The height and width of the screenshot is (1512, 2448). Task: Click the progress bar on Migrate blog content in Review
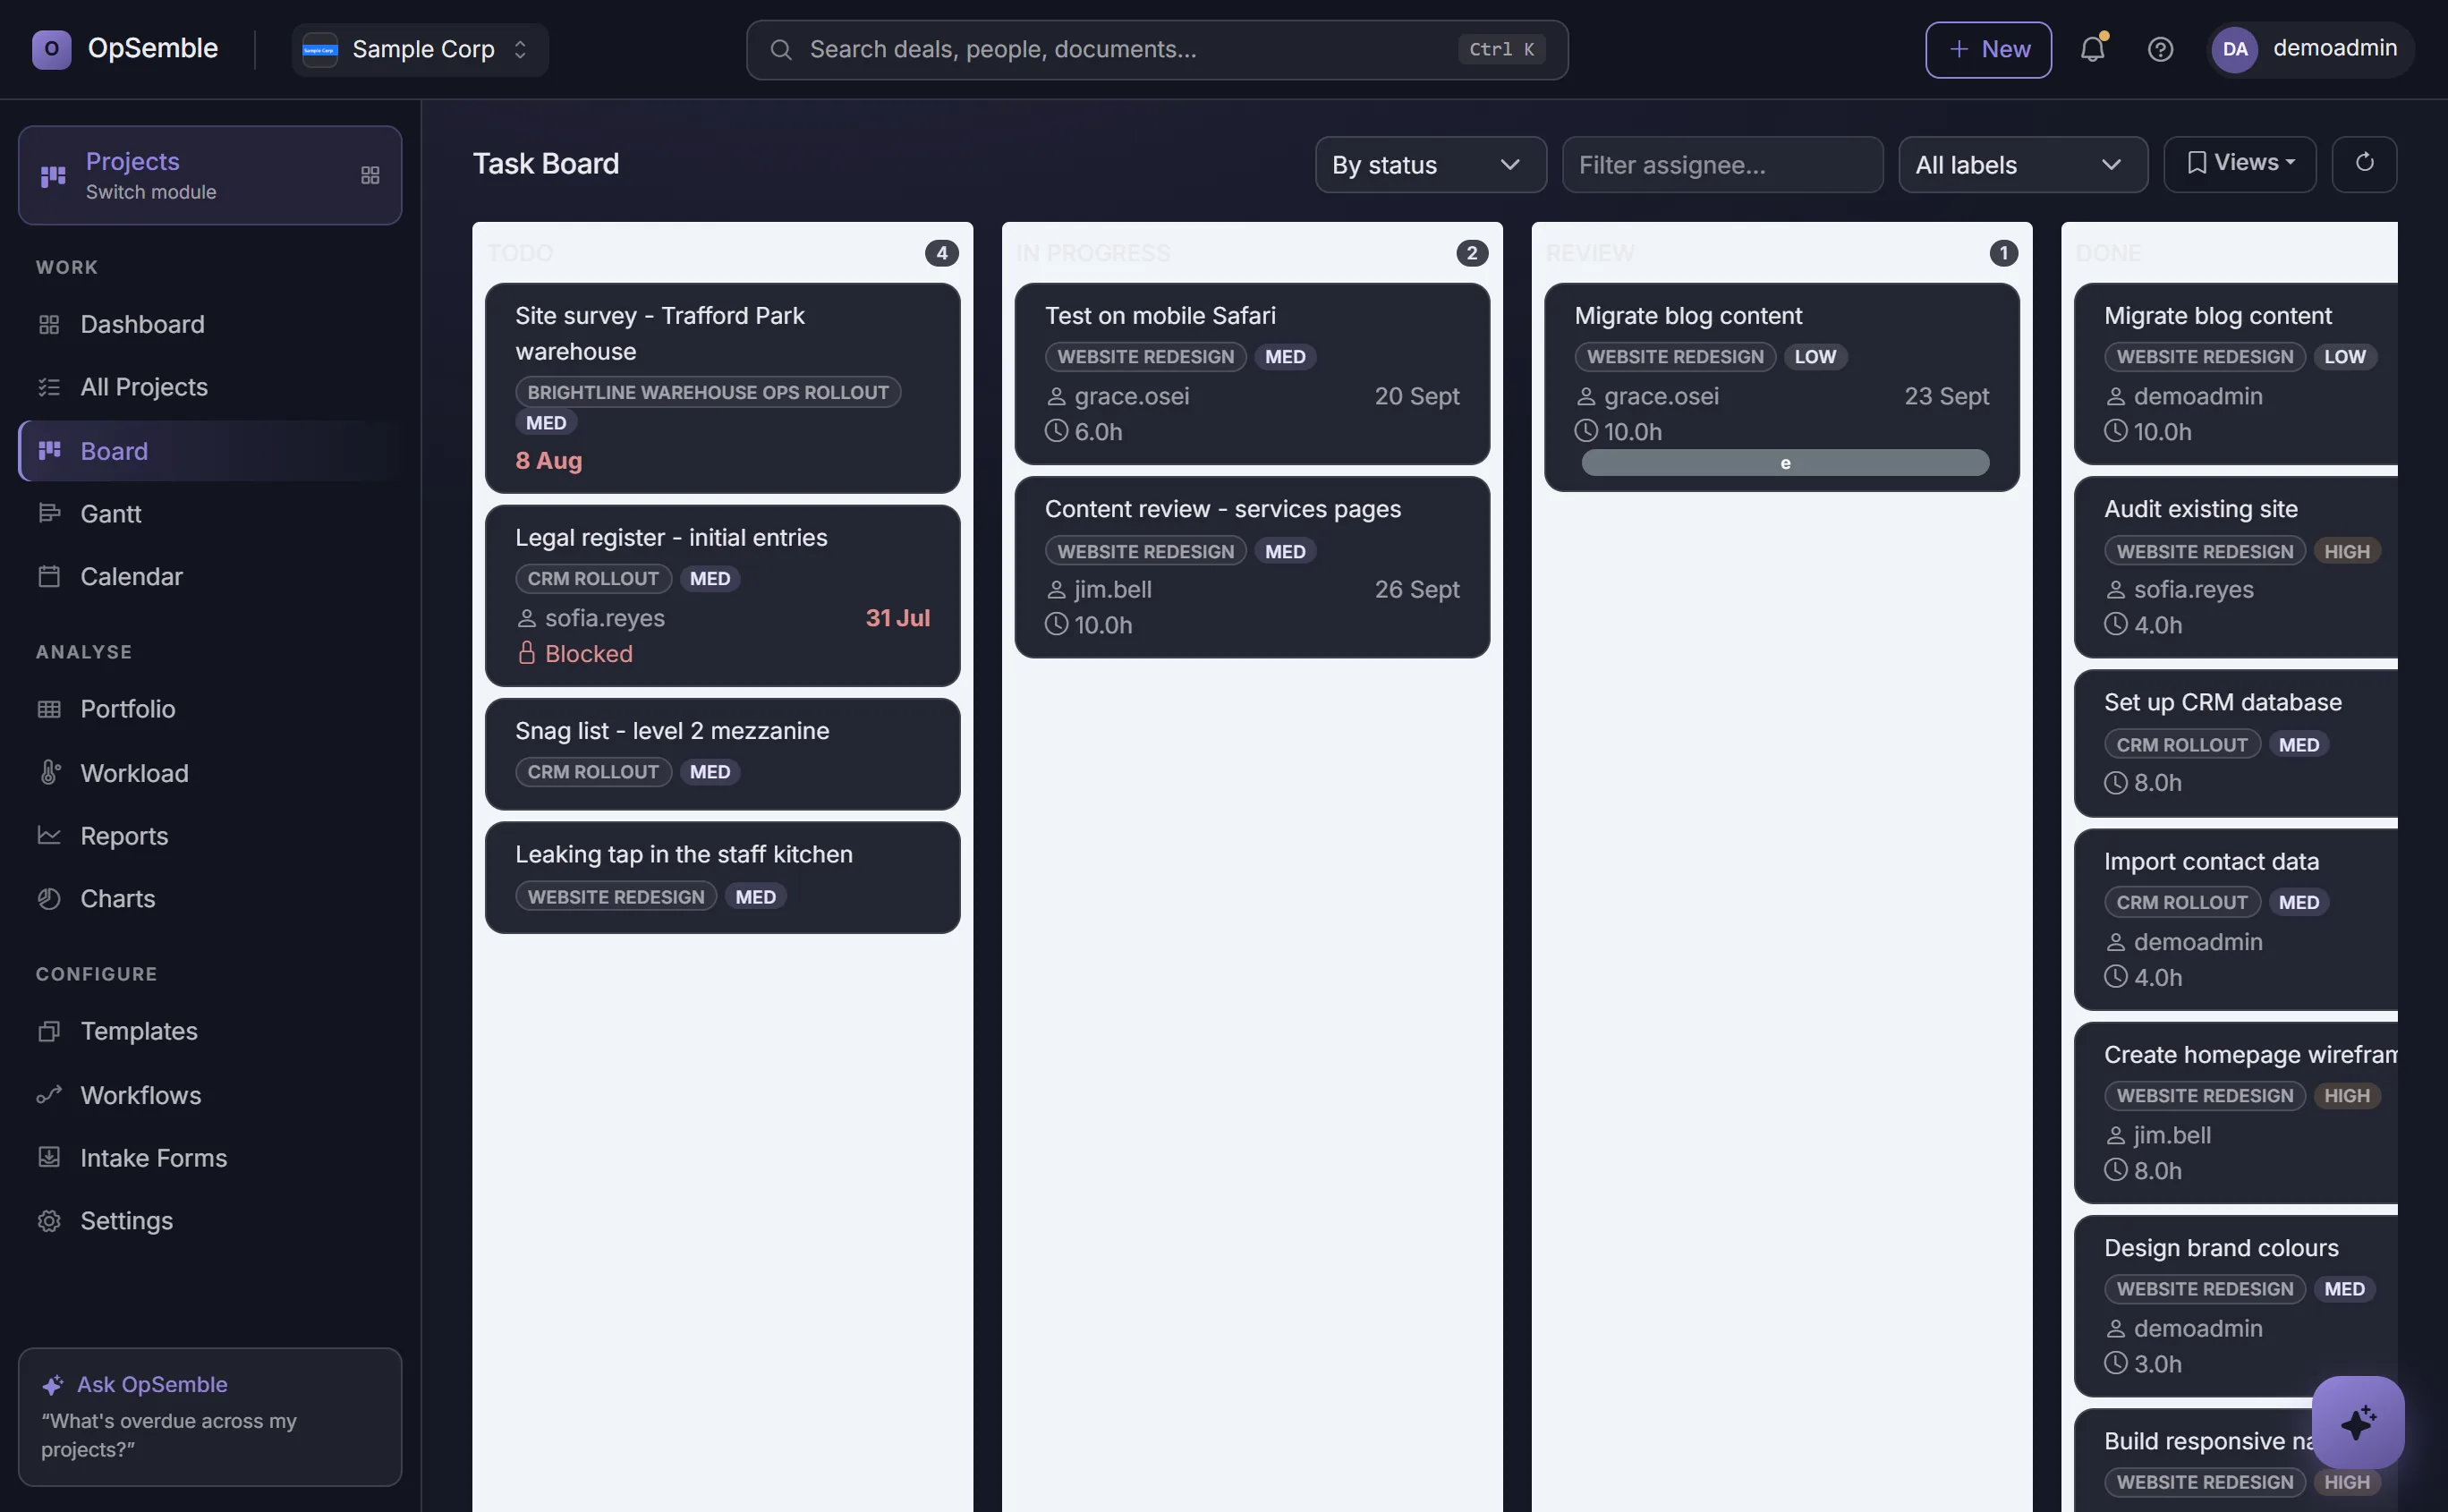(x=1785, y=463)
